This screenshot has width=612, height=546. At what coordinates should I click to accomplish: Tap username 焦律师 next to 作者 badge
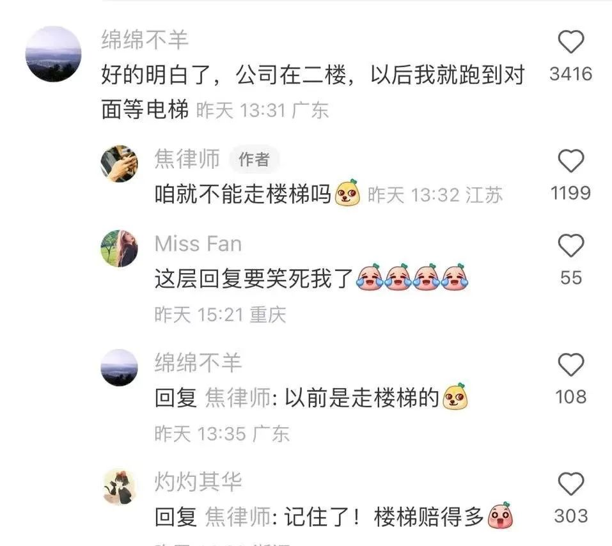tap(187, 159)
